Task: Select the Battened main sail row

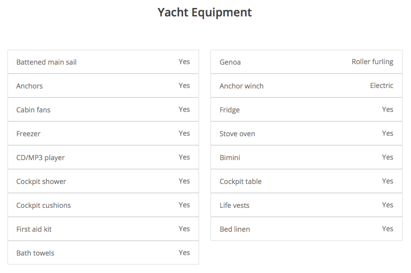Action: 103,62
